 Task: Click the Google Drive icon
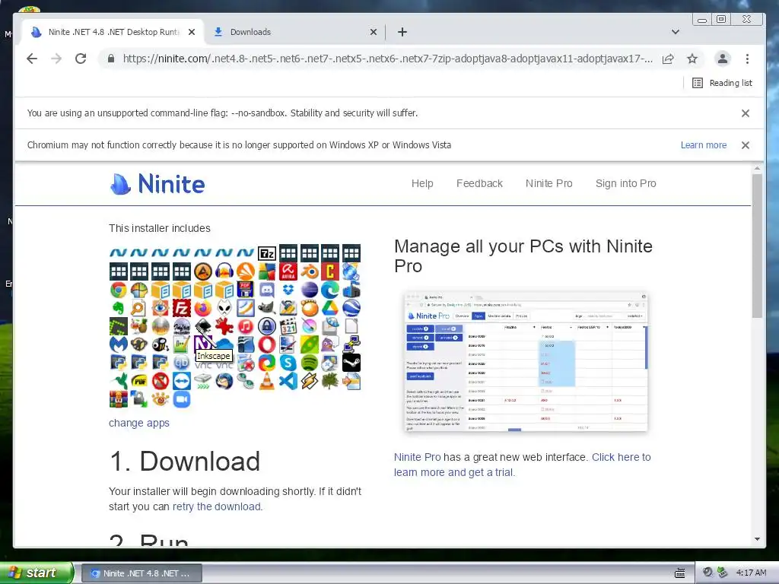click(330, 309)
